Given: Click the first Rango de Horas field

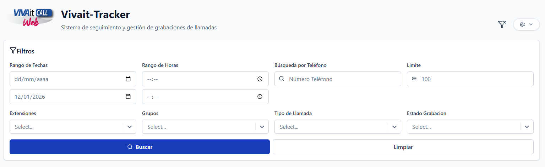Looking at the screenshot, I should 199,79.
